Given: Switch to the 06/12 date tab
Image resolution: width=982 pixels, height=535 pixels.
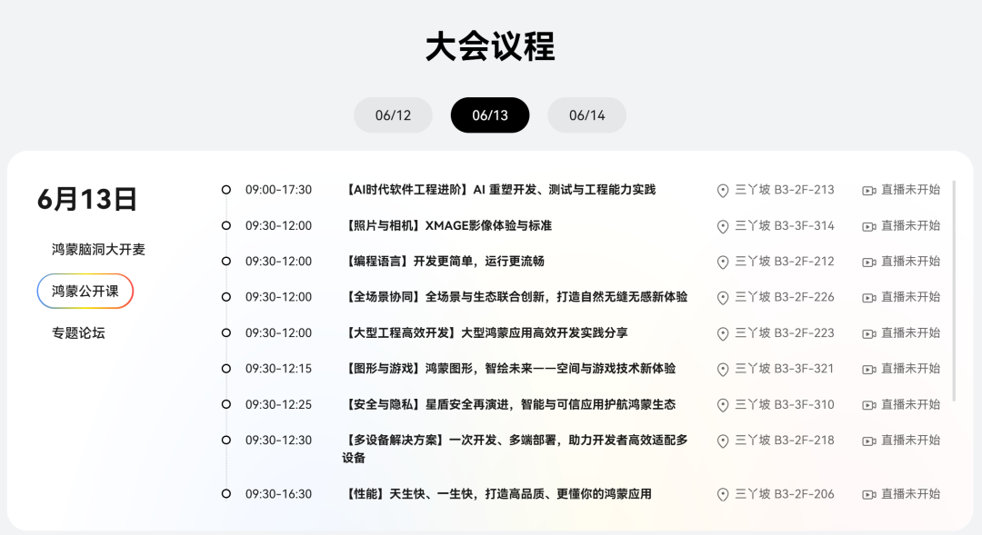Looking at the screenshot, I should (x=393, y=115).
